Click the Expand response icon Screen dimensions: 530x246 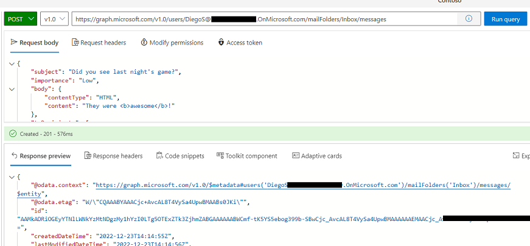516,156
